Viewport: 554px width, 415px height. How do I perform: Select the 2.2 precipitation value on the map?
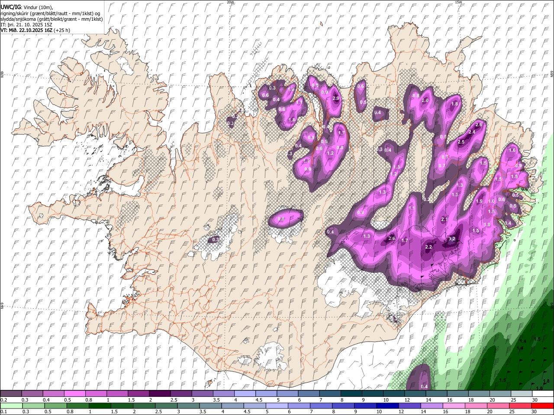pyautogui.click(x=429, y=247)
